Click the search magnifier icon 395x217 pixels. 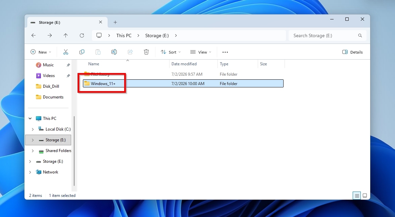(360, 35)
